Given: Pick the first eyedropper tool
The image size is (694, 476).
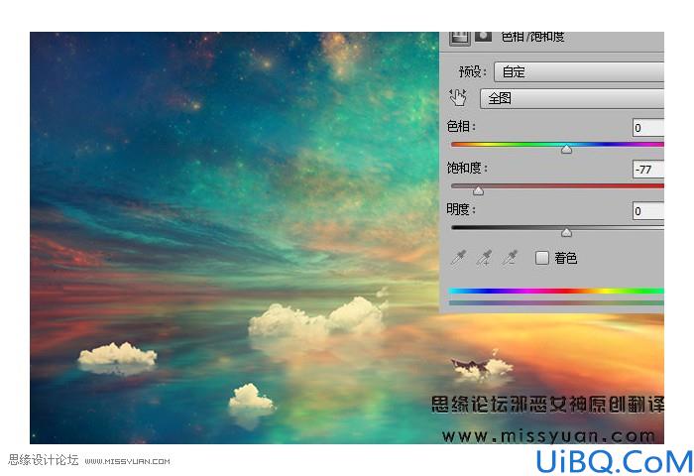Looking at the screenshot, I should point(458,257).
